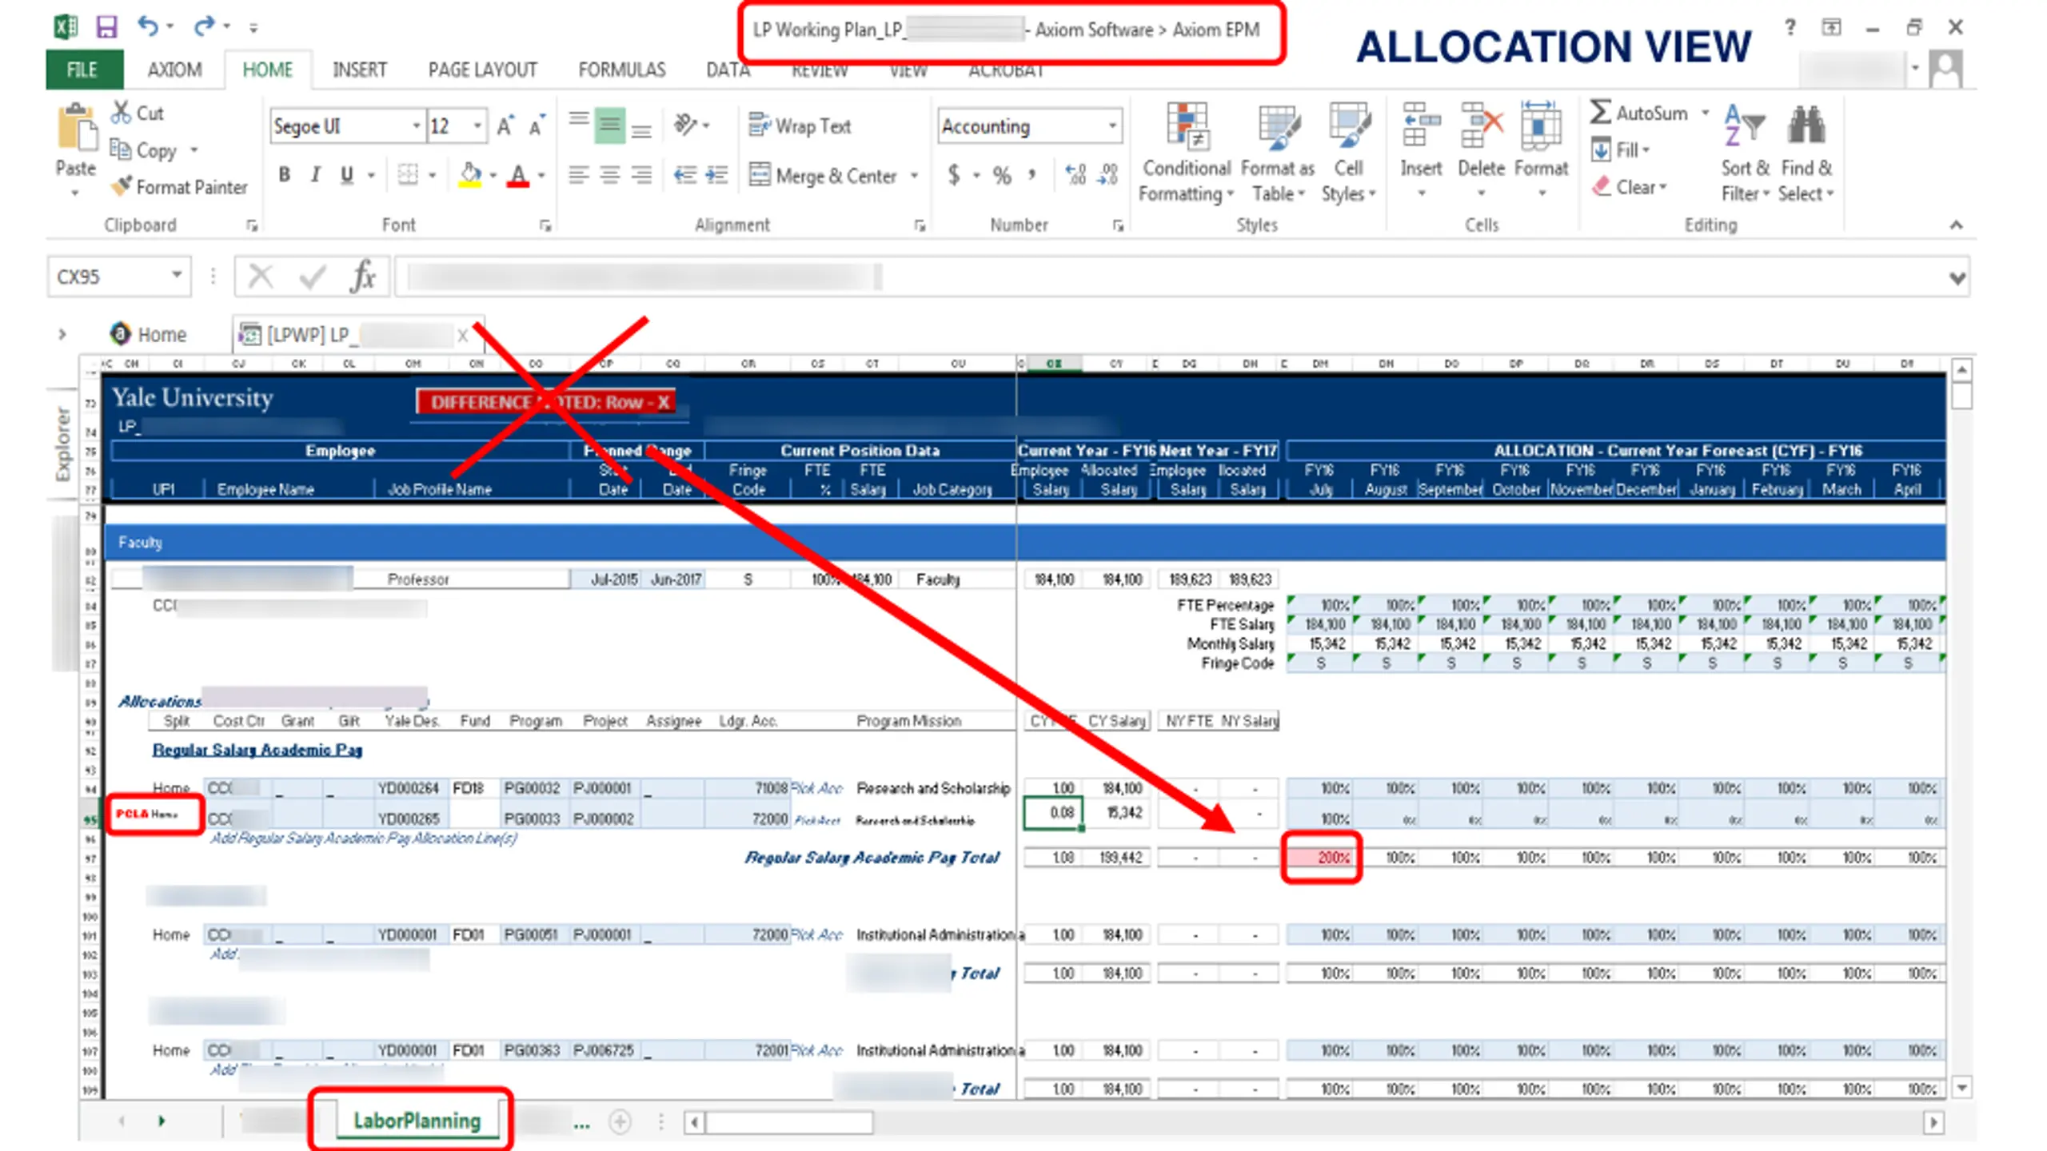Click the Insert Function fx icon
The height and width of the screenshot is (1151, 2047).
362,277
